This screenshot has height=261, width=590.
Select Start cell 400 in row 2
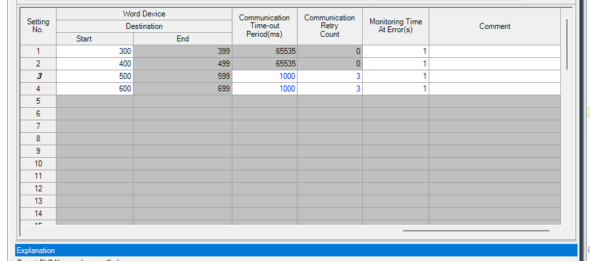coord(95,64)
